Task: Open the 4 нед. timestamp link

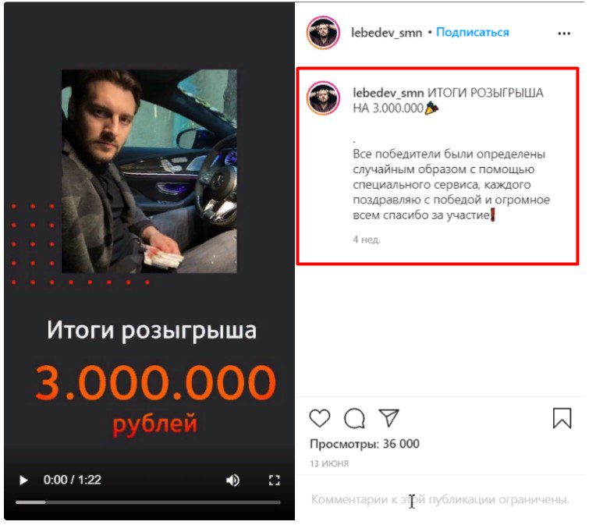Action: 367,239
